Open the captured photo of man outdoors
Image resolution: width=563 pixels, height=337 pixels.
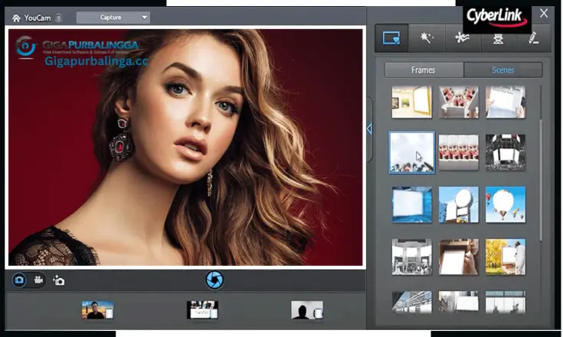(98, 309)
